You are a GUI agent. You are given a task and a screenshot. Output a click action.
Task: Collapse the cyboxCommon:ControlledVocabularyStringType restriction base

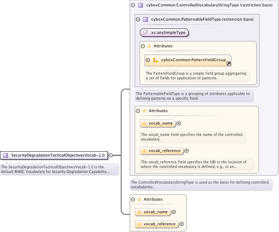(133, 5)
